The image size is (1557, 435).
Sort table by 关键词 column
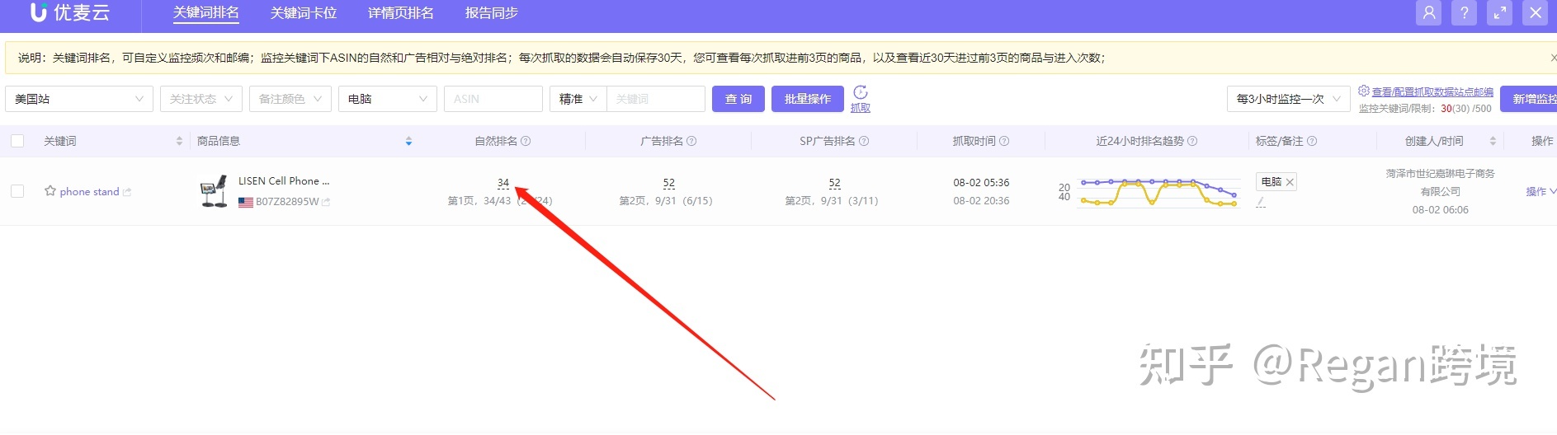click(x=179, y=142)
